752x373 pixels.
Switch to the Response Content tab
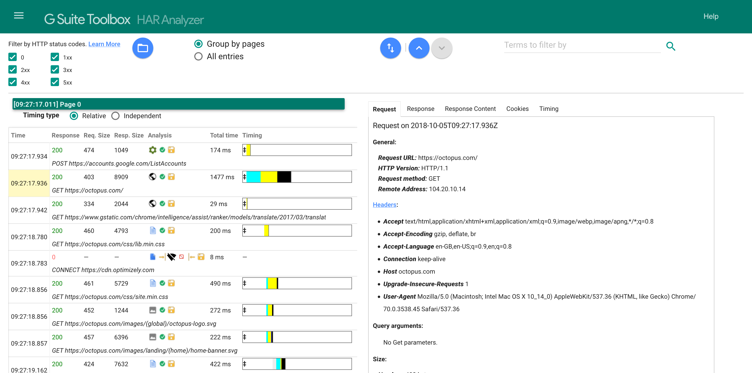(x=470, y=109)
